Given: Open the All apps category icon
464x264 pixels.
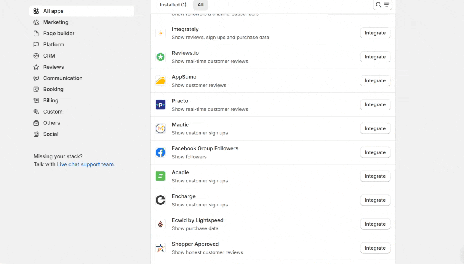Looking at the screenshot, I should 36,11.
